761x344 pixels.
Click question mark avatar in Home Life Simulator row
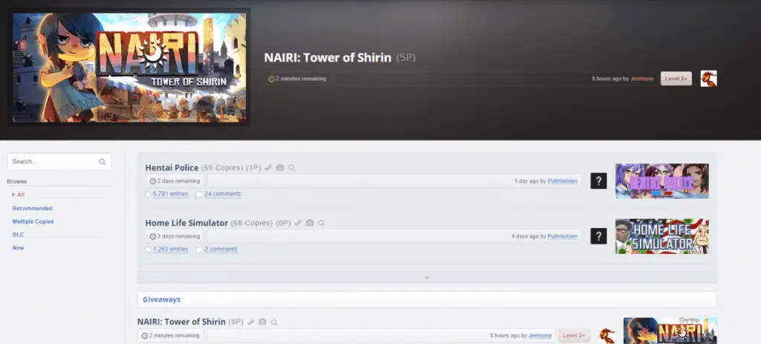tap(598, 236)
